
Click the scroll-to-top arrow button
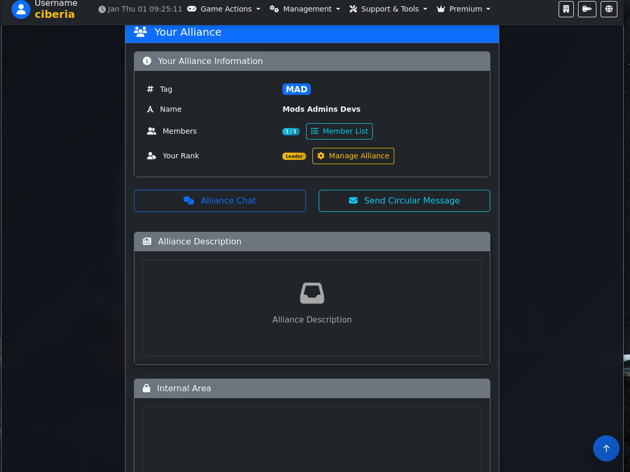(x=606, y=448)
